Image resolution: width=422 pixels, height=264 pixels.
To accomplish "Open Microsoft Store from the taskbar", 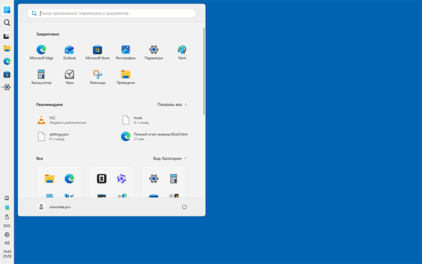I will point(7,75).
